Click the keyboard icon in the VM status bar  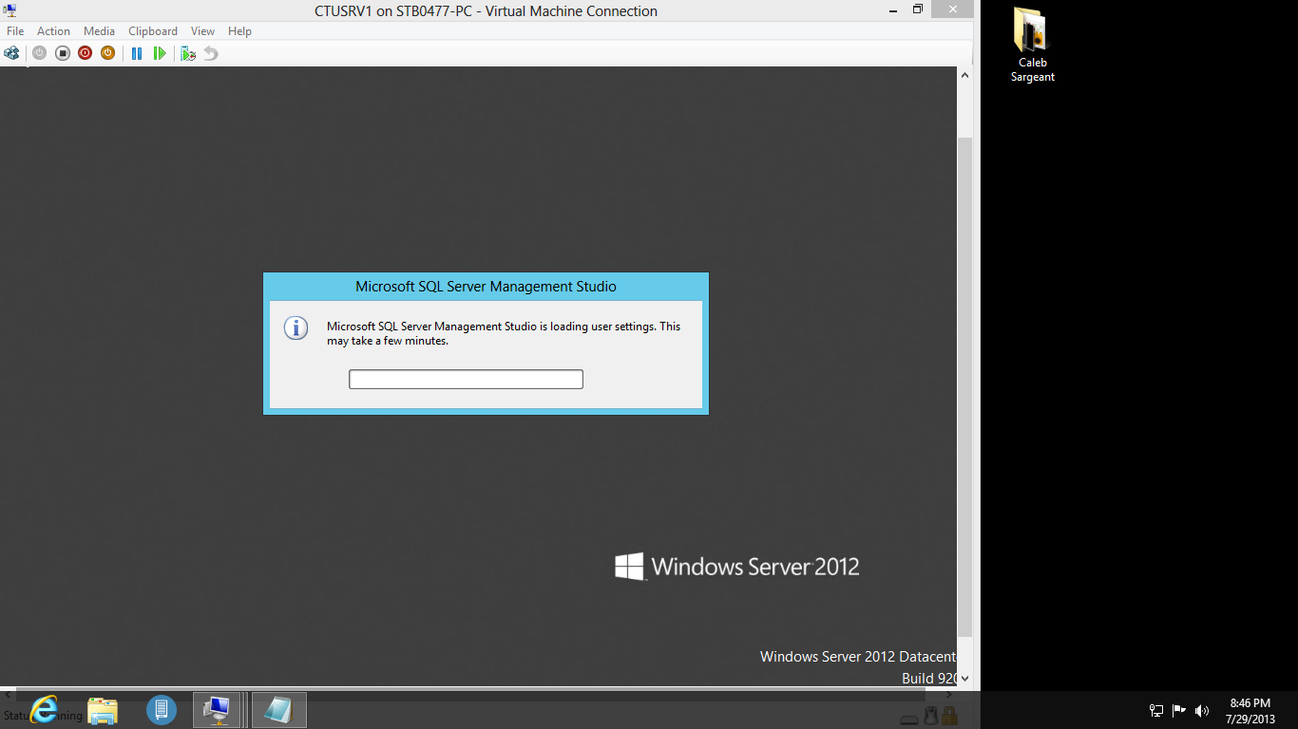909,719
